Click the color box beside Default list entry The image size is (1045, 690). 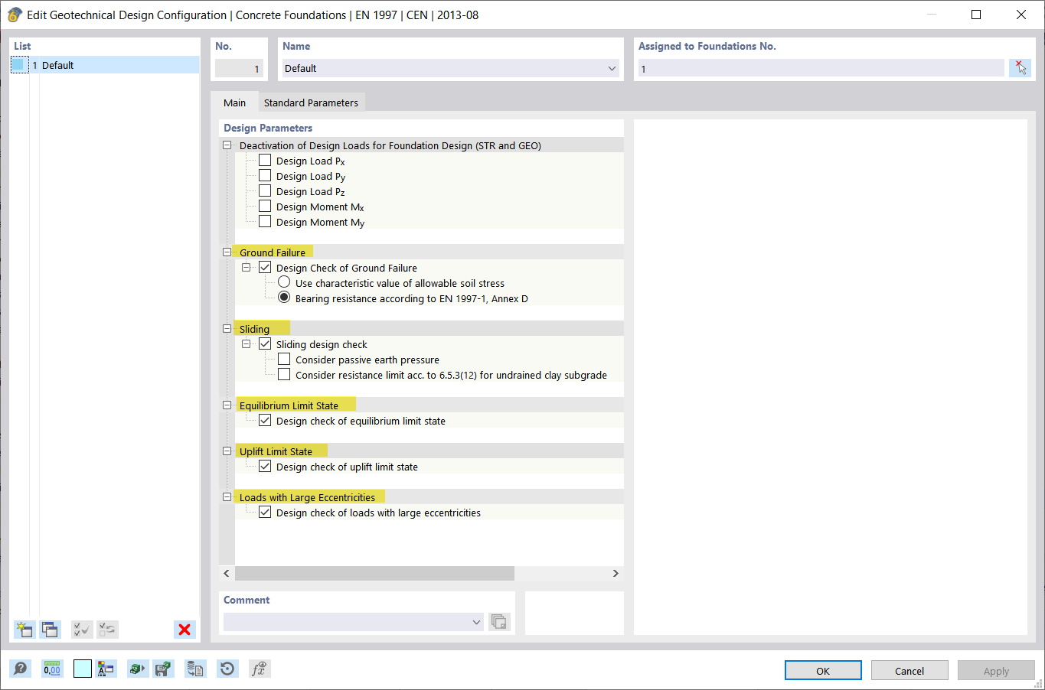20,65
